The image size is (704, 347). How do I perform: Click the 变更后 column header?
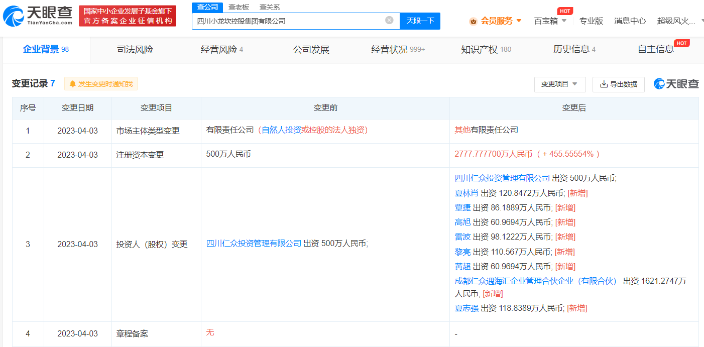pos(574,108)
